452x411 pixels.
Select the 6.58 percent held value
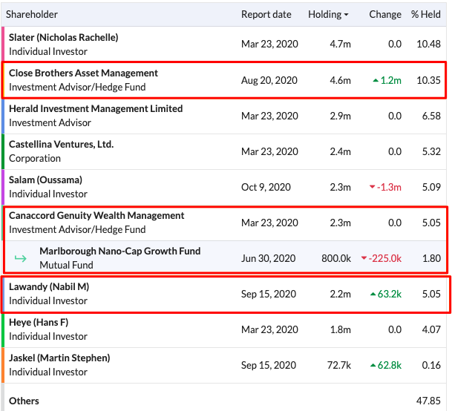pos(431,116)
